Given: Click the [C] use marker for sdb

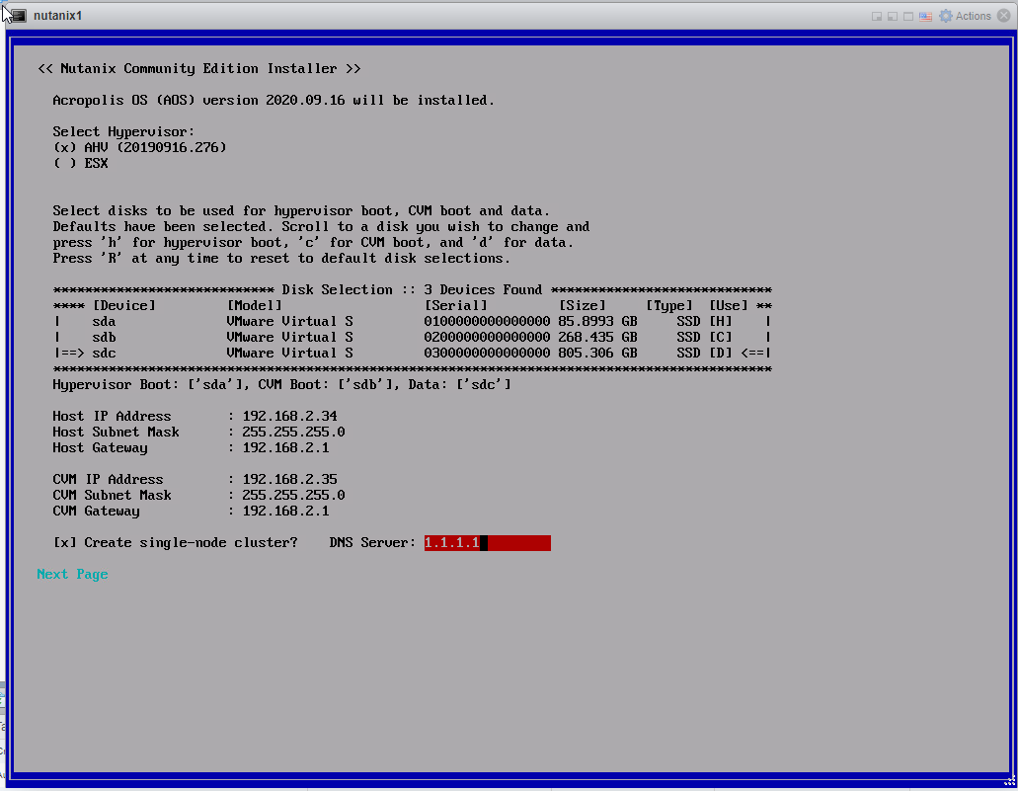Looking at the screenshot, I should tap(721, 337).
